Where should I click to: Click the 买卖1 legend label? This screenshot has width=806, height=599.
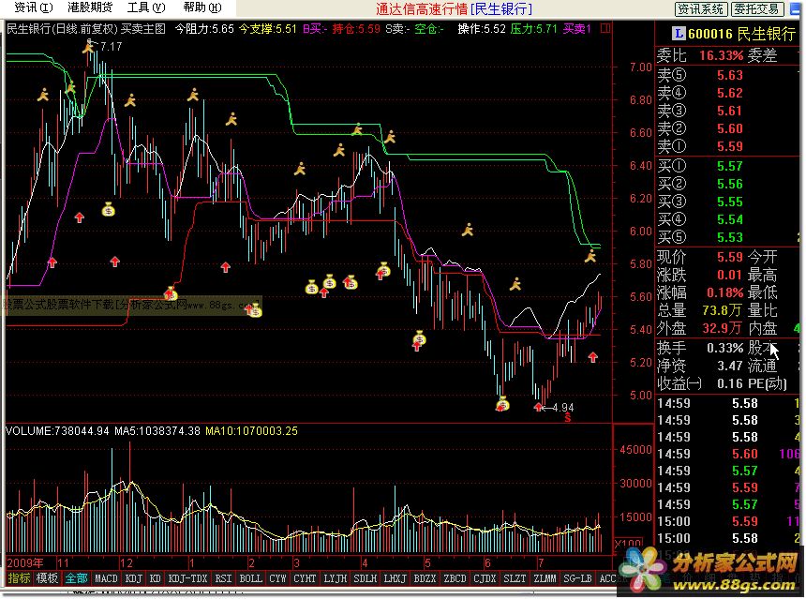(577, 29)
